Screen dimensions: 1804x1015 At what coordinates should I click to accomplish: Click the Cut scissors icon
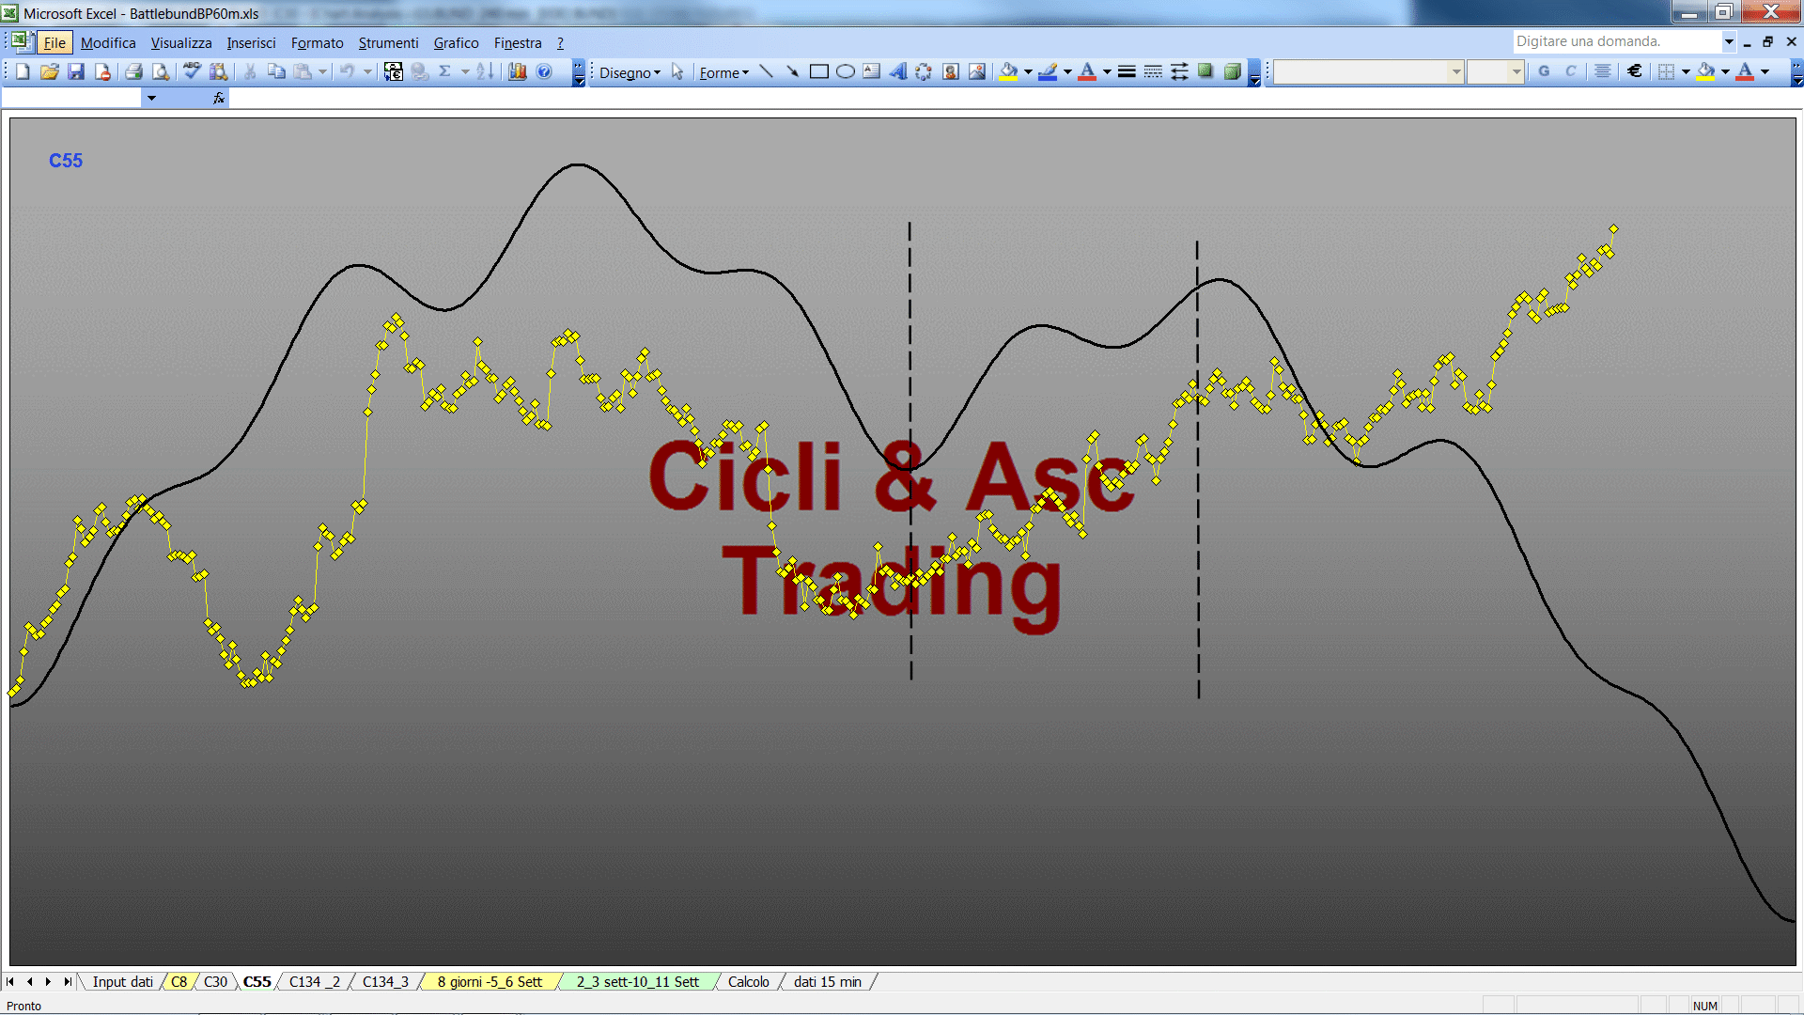(x=250, y=71)
